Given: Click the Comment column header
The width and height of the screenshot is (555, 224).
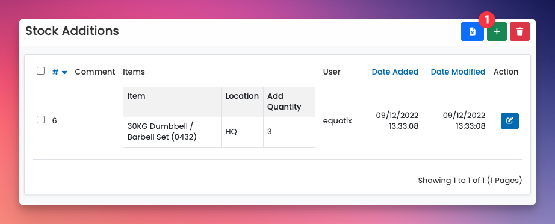Looking at the screenshot, I should [x=95, y=72].
